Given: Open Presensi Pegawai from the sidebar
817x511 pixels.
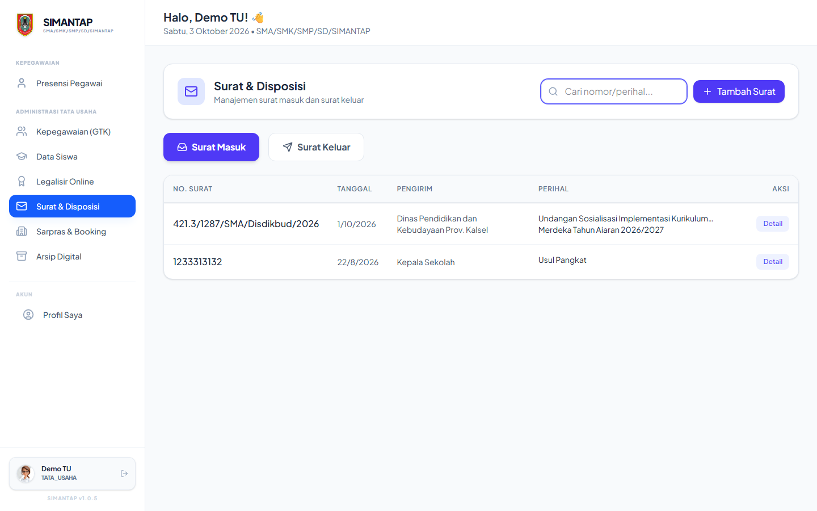Looking at the screenshot, I should click(x=72, y=83).
